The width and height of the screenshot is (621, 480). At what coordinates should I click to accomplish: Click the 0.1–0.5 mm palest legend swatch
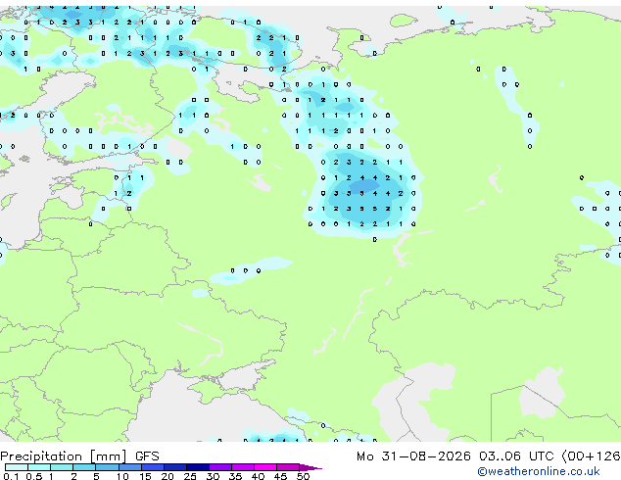coord(17,467)
